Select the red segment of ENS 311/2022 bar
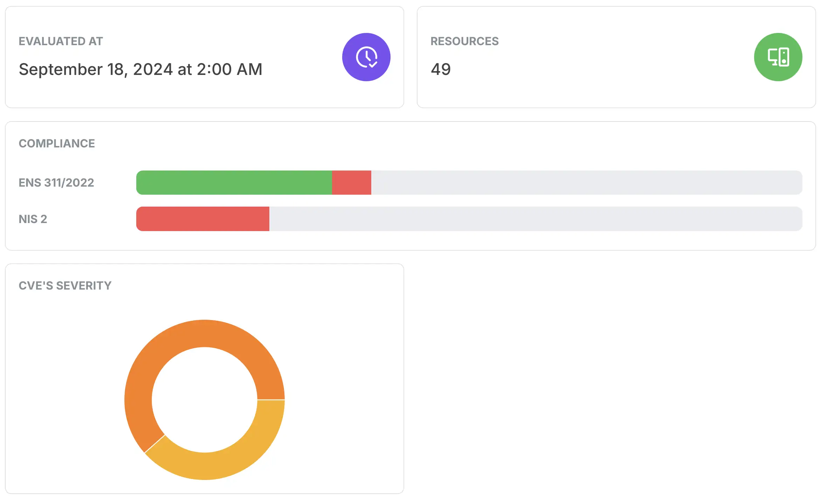 click(352, 182)
